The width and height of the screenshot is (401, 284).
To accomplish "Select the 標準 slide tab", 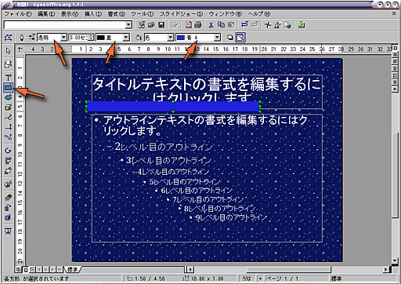I will 73,269.
